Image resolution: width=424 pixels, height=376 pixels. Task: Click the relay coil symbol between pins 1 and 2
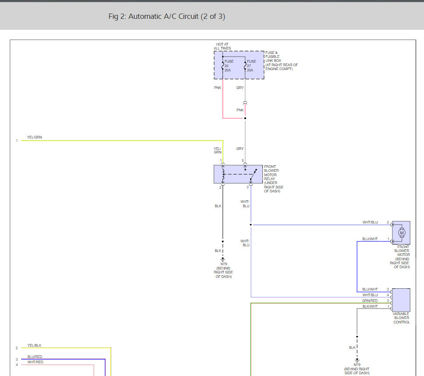pyautogui.click(x=223, y=174)
